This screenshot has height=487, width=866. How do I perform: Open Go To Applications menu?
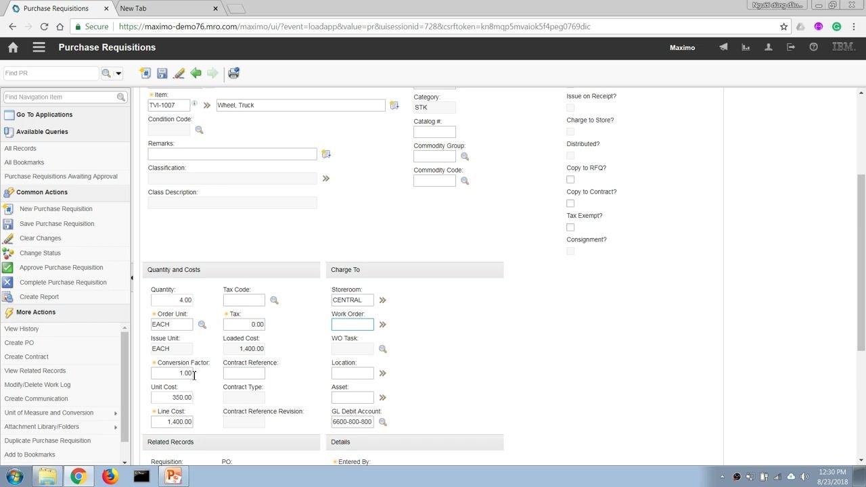(44, 115)
